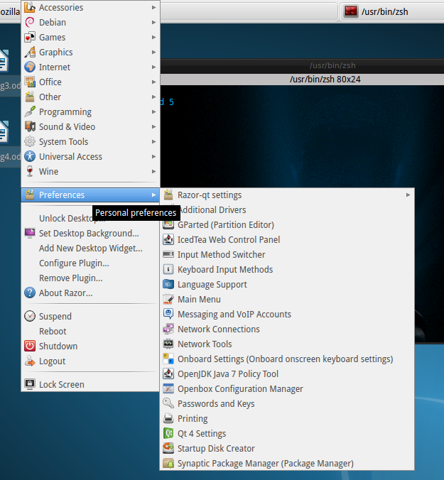Click the IcedTea Web Control Panel icon

click(168, 239)
